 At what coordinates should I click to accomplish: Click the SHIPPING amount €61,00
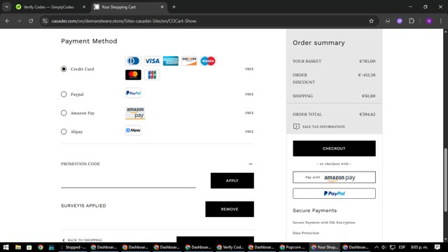pyautogui.click(x=369, y=96)
